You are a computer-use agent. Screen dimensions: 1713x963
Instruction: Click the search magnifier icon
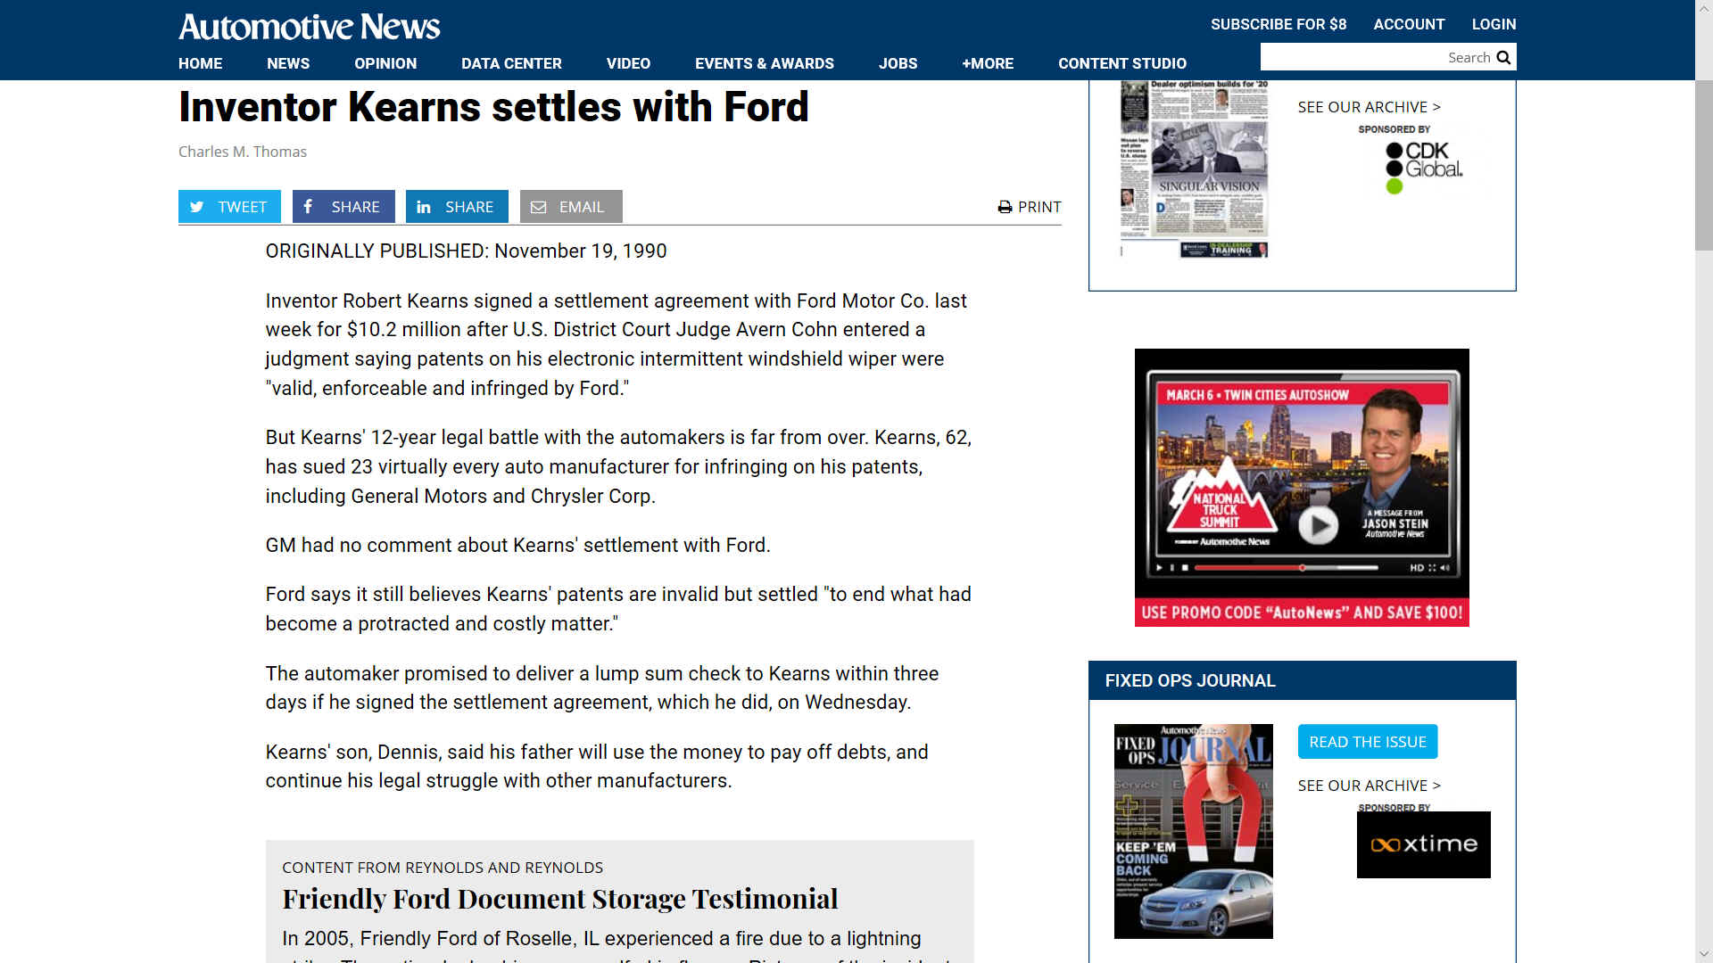point(1503,57)
